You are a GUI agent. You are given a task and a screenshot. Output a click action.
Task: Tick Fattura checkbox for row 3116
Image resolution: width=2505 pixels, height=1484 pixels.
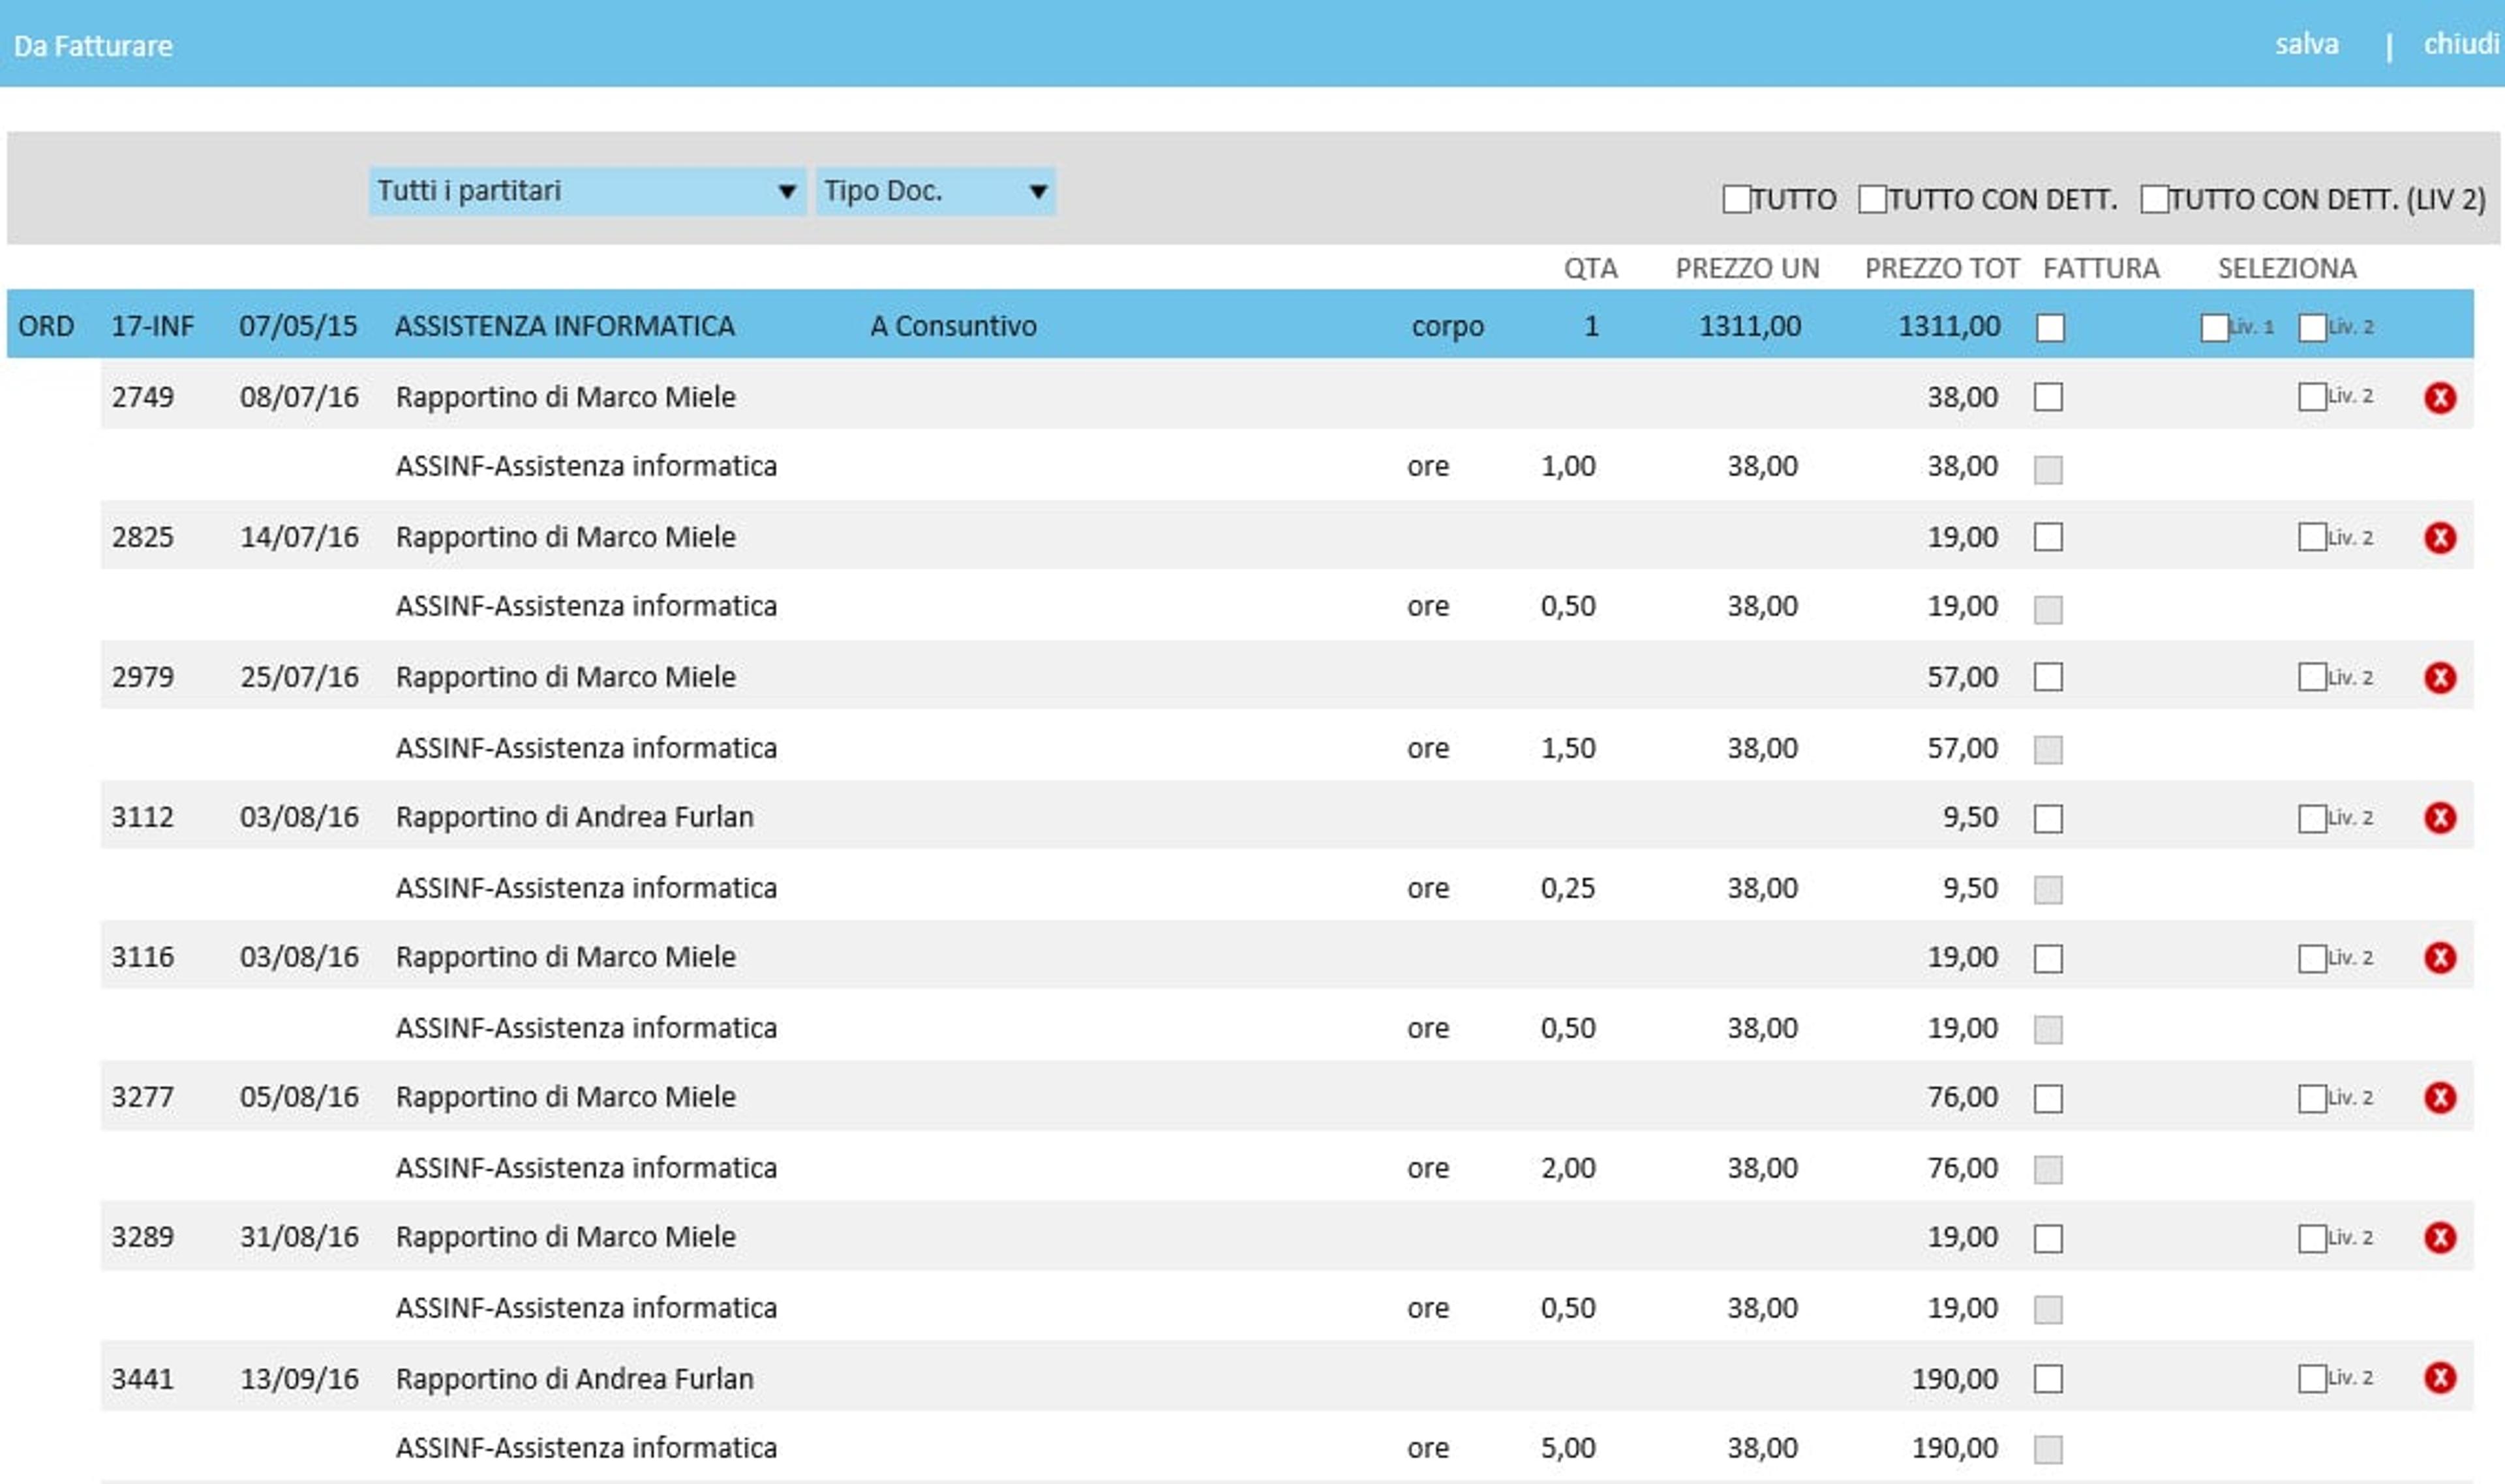[2049, 959]
